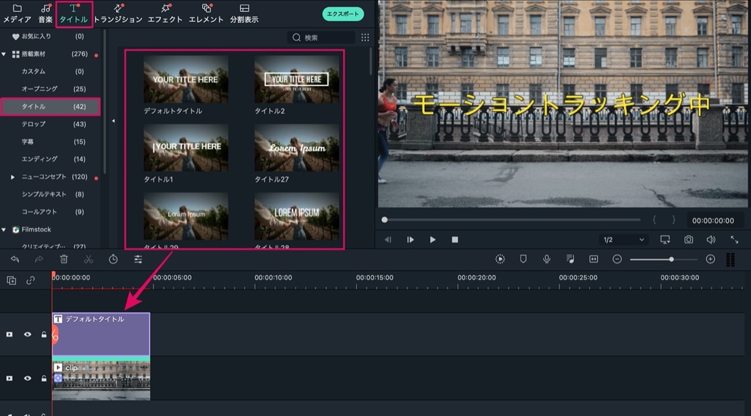Viewport: 751px width, 416px height.
Task: Open the audio mixer note icon
Action: coord(570,259)
